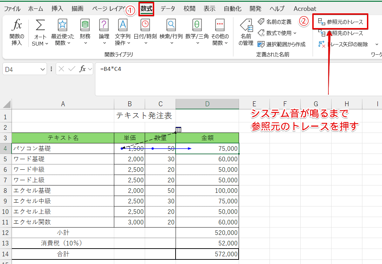Image resolution: width=382 pixels, height=264 pixels.
Task: Select cell エクセル関数
Action: [63, 222]
